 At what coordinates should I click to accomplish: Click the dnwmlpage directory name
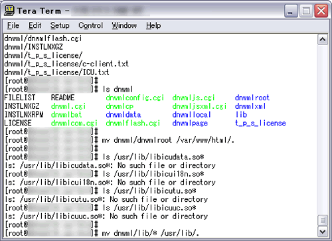point(190,123)
